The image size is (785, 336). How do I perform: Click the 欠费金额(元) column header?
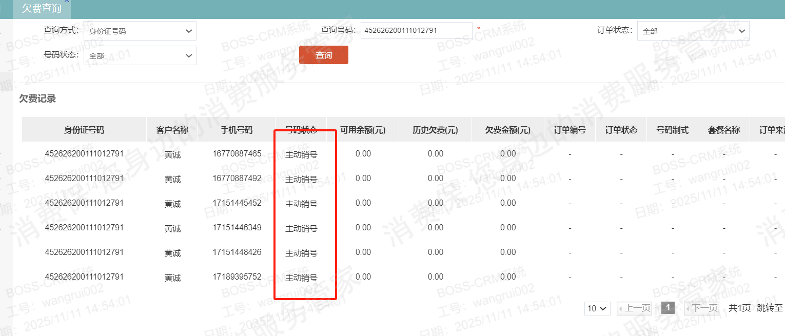(507, 130)
